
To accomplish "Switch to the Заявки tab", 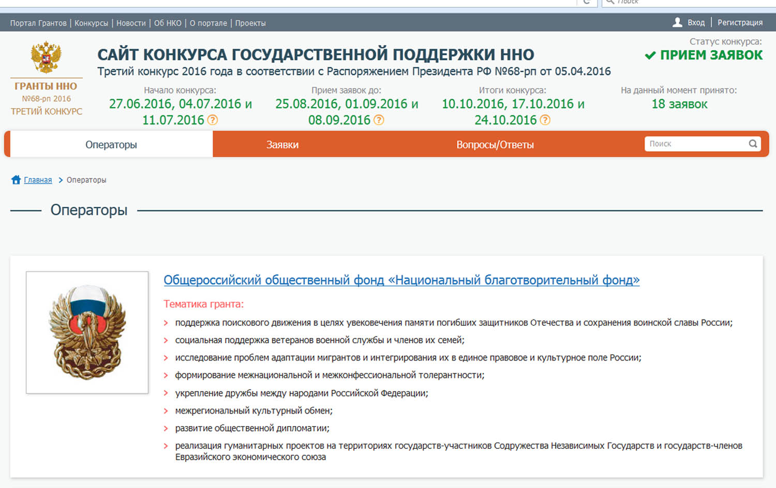I will point(282,144).
